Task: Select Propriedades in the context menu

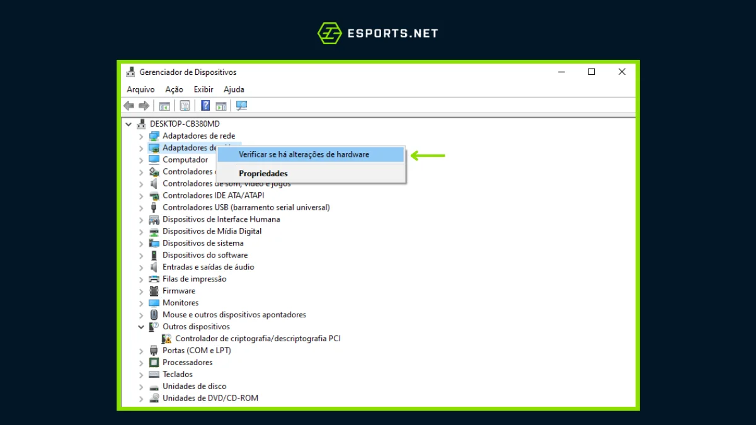Action: [263, 174]
